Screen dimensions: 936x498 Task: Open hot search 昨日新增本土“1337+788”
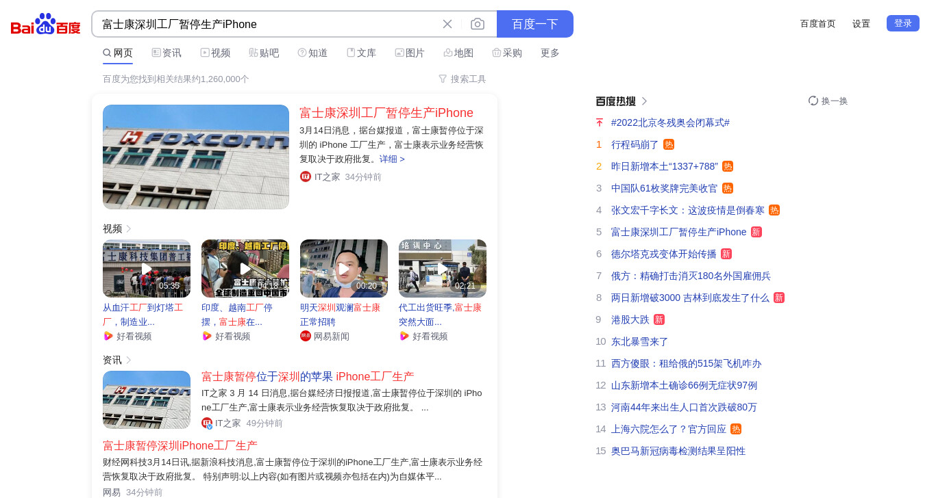click(665, 166)
